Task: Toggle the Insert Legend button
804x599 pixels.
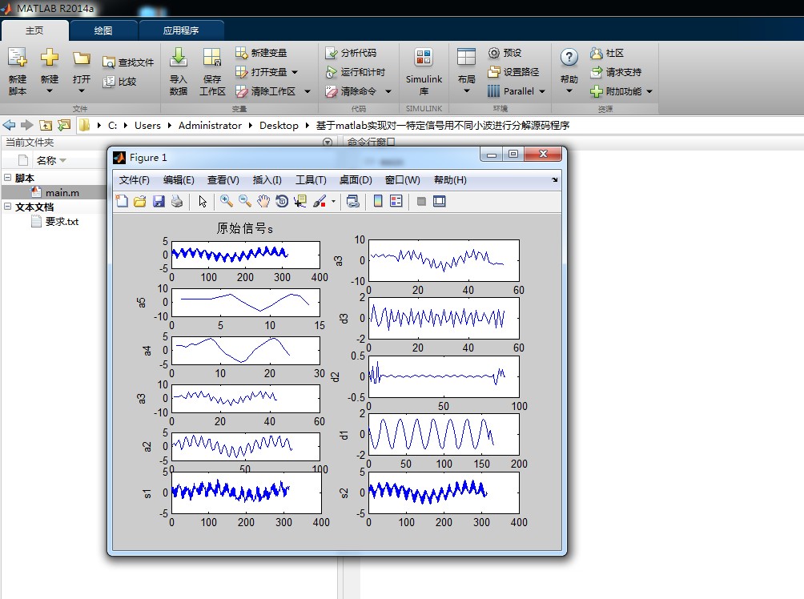Action: coord(396,201)
